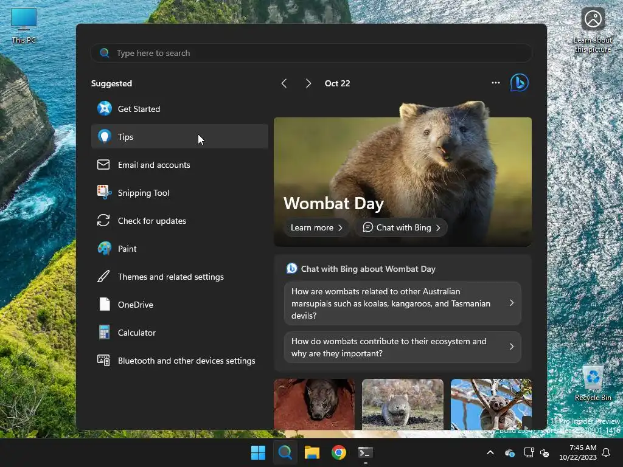The height and width of the screenshot is (467, 623).
Task: Click the Oct 22 date label
Action: coord(337,83)
